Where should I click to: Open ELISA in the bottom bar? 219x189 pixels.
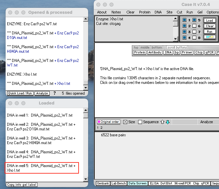pyautogui.click(x=154, y=183)
